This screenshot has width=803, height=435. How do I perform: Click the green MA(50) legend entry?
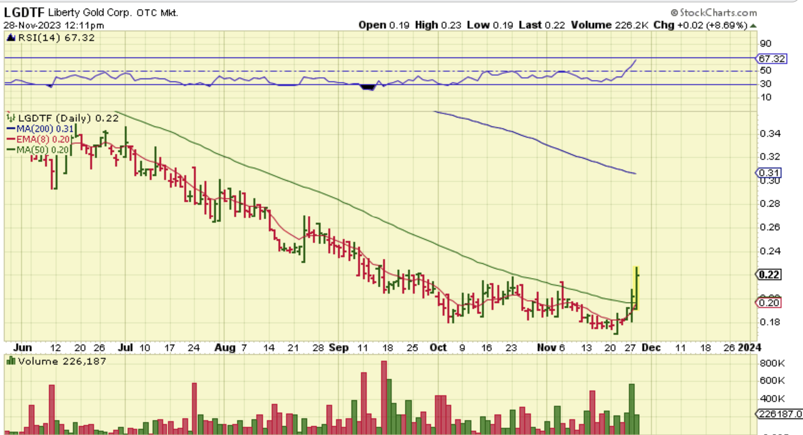point(38,150)
